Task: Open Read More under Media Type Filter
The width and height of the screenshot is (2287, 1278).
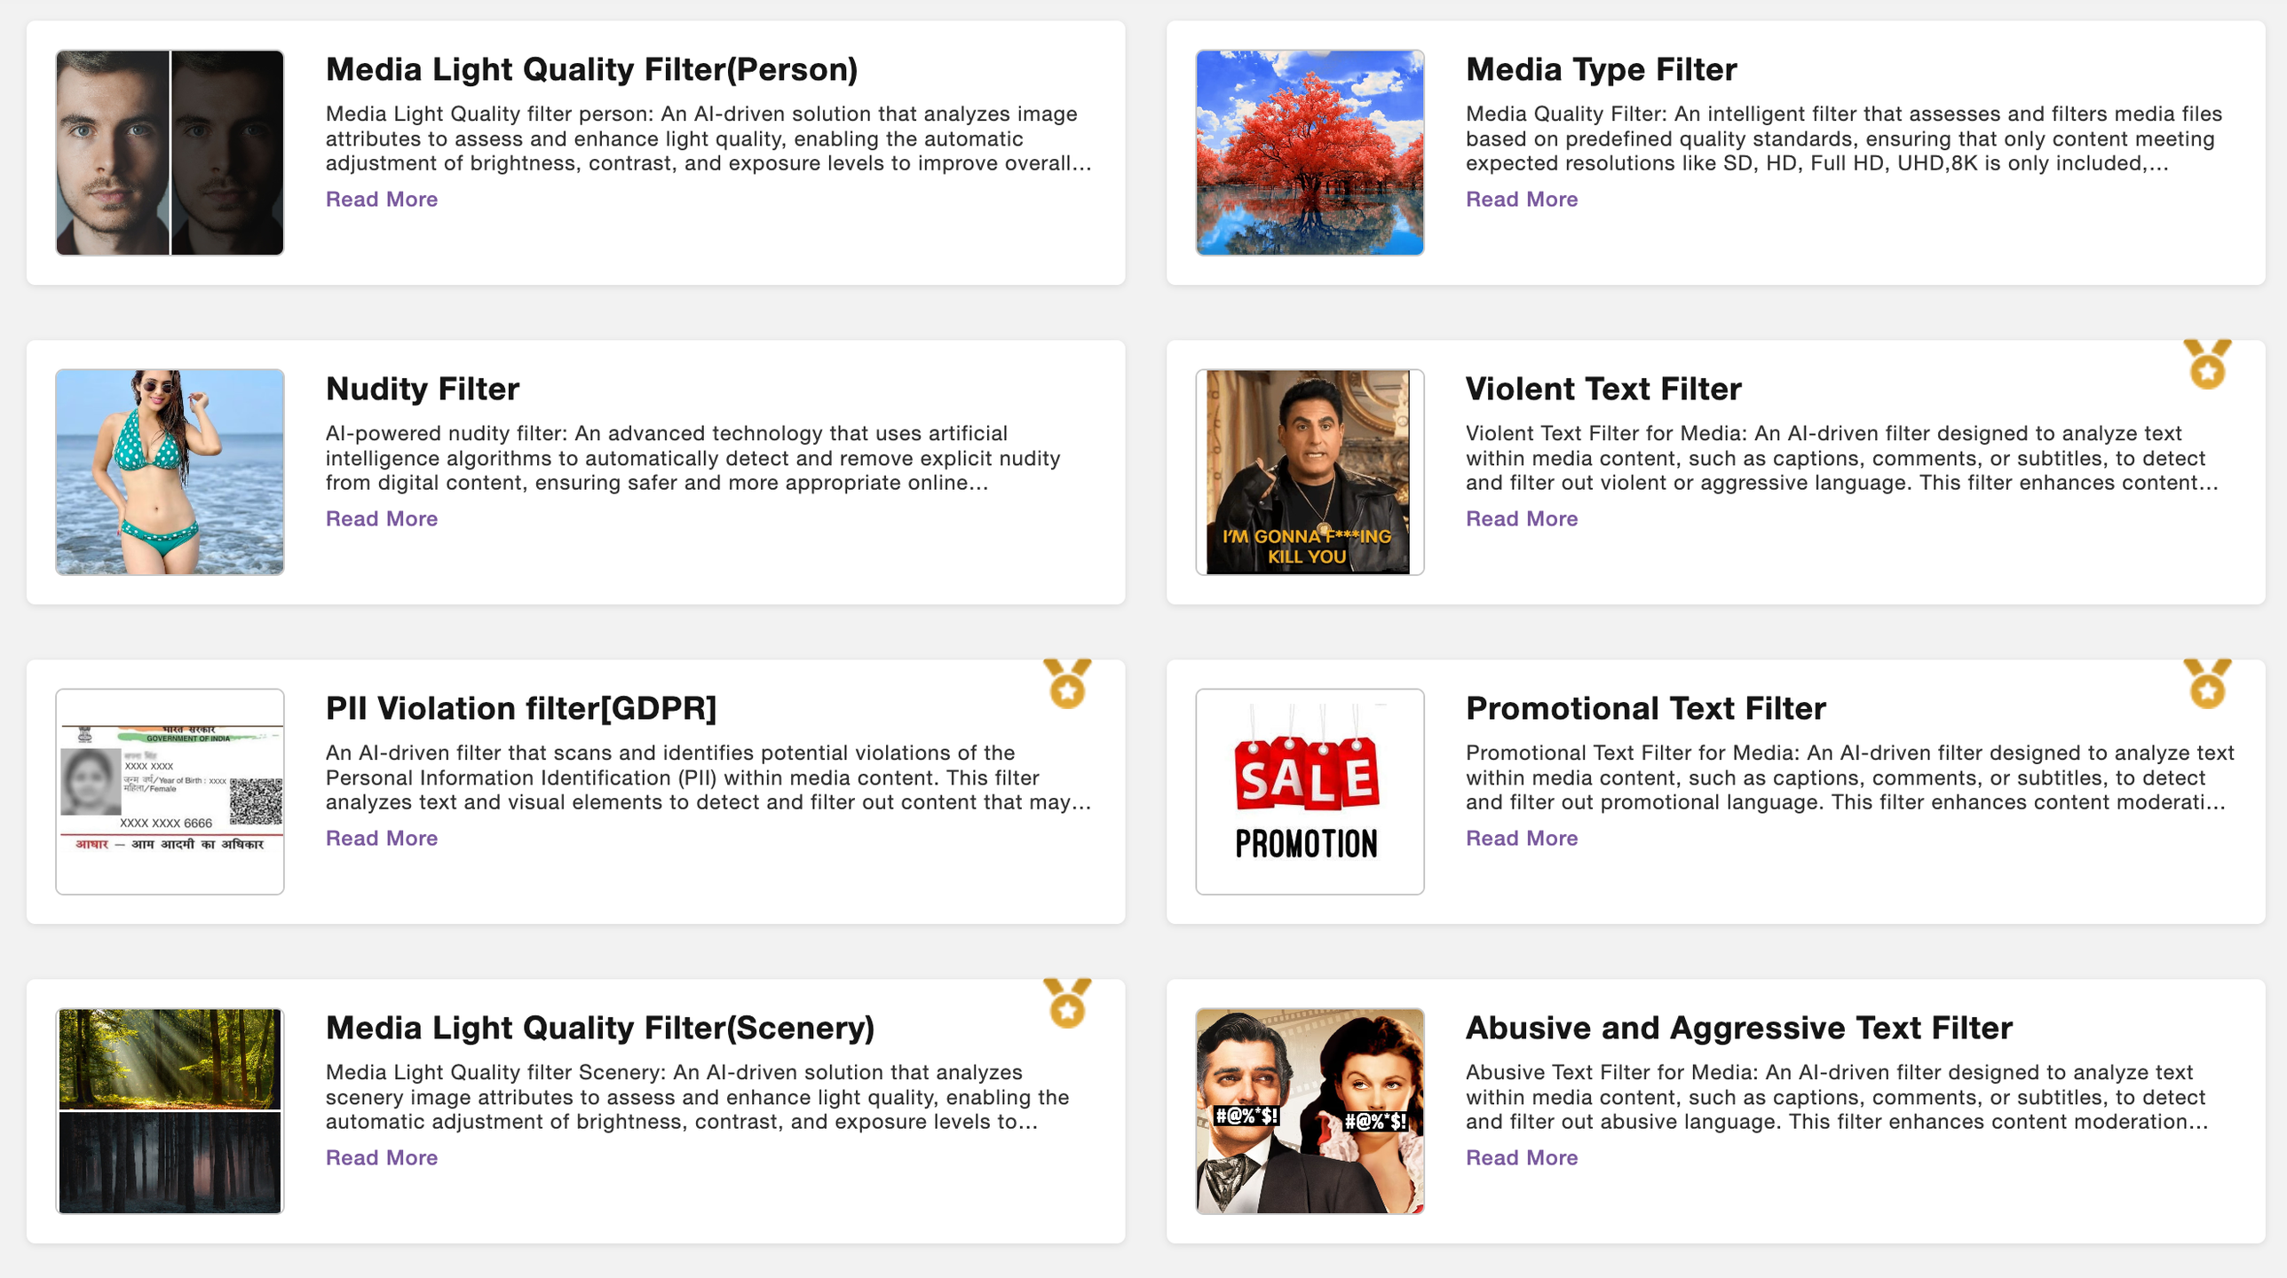Action: click(1522, 199)
